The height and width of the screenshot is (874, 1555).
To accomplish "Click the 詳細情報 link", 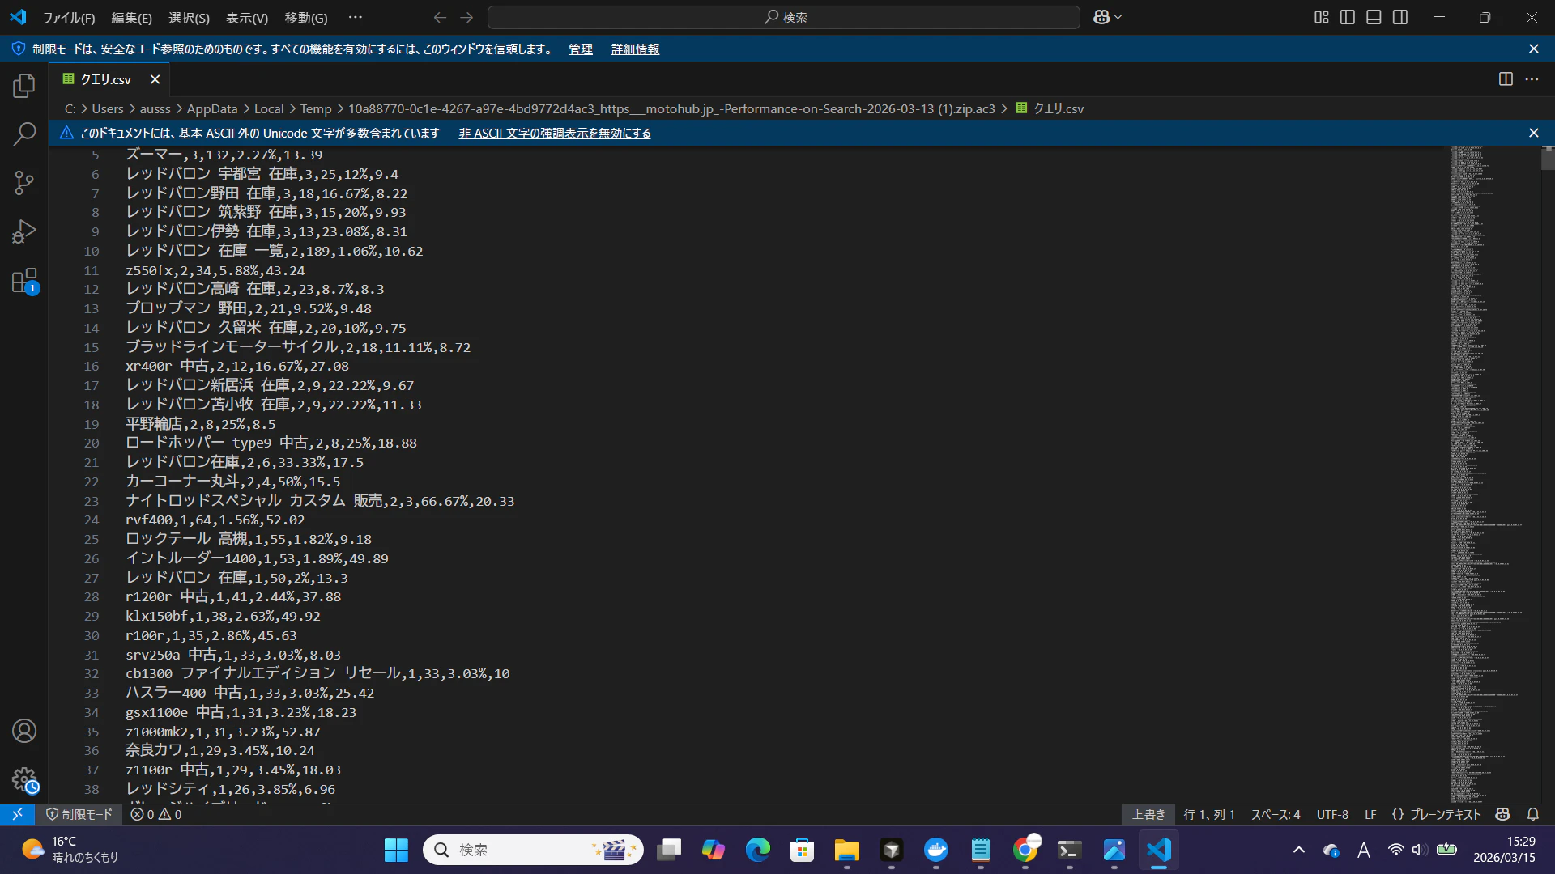I will [x=635, y=49].
